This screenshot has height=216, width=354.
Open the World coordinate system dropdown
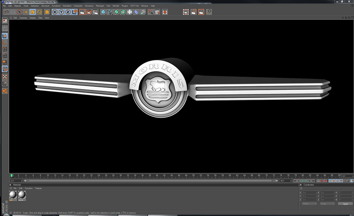[x=309, y=204]
